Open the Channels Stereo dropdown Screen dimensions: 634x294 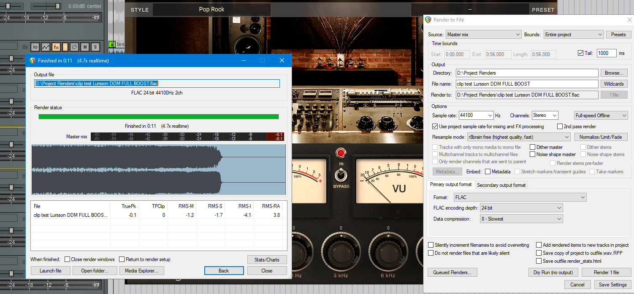[545, 115]
